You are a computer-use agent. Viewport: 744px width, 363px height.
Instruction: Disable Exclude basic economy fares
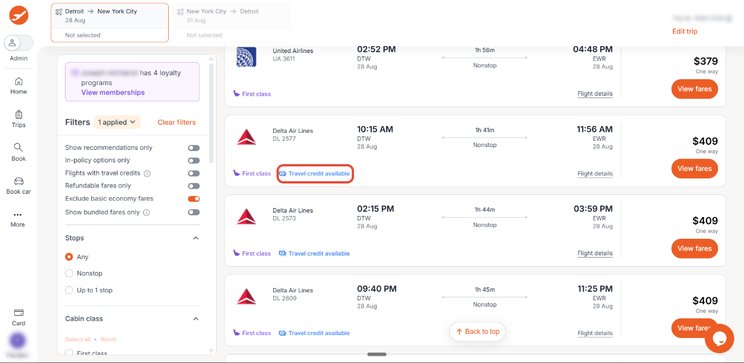tap(194, 199)
